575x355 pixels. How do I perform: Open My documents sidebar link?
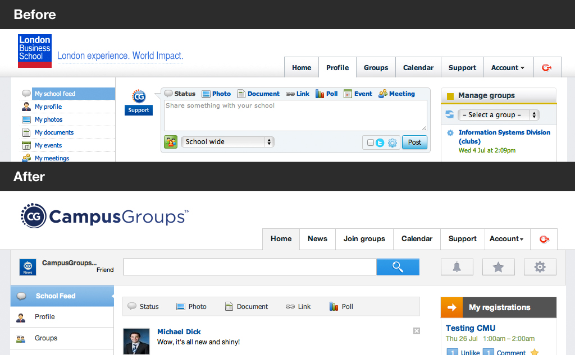tap(54, 132)
